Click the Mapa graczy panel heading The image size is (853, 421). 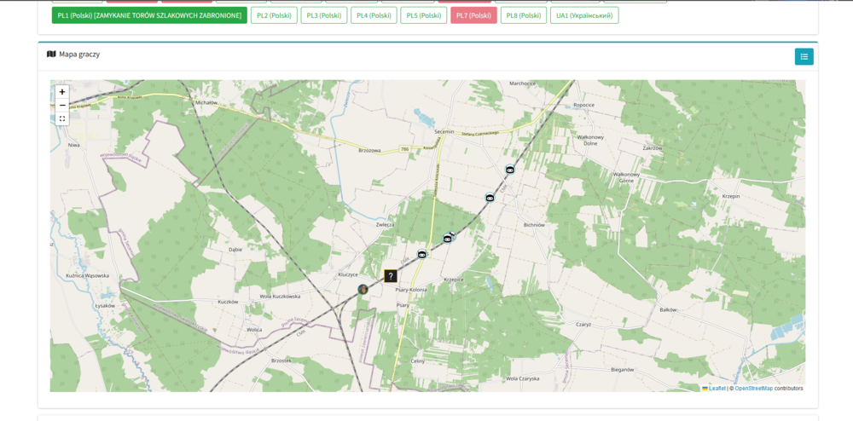(73, 55)
